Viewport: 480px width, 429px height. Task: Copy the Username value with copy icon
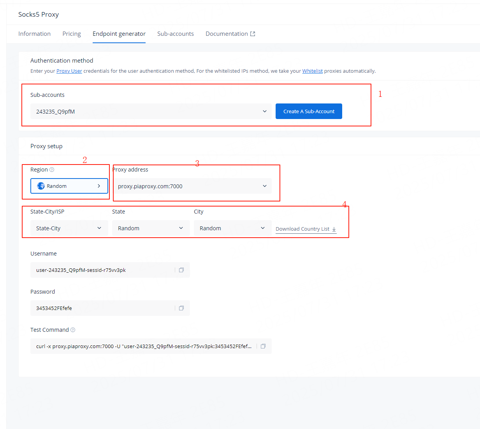pos(181,270)
